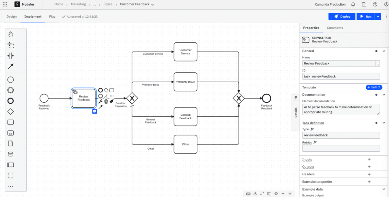Click the Deploy button
389x197 pixels.
point(342,17)
